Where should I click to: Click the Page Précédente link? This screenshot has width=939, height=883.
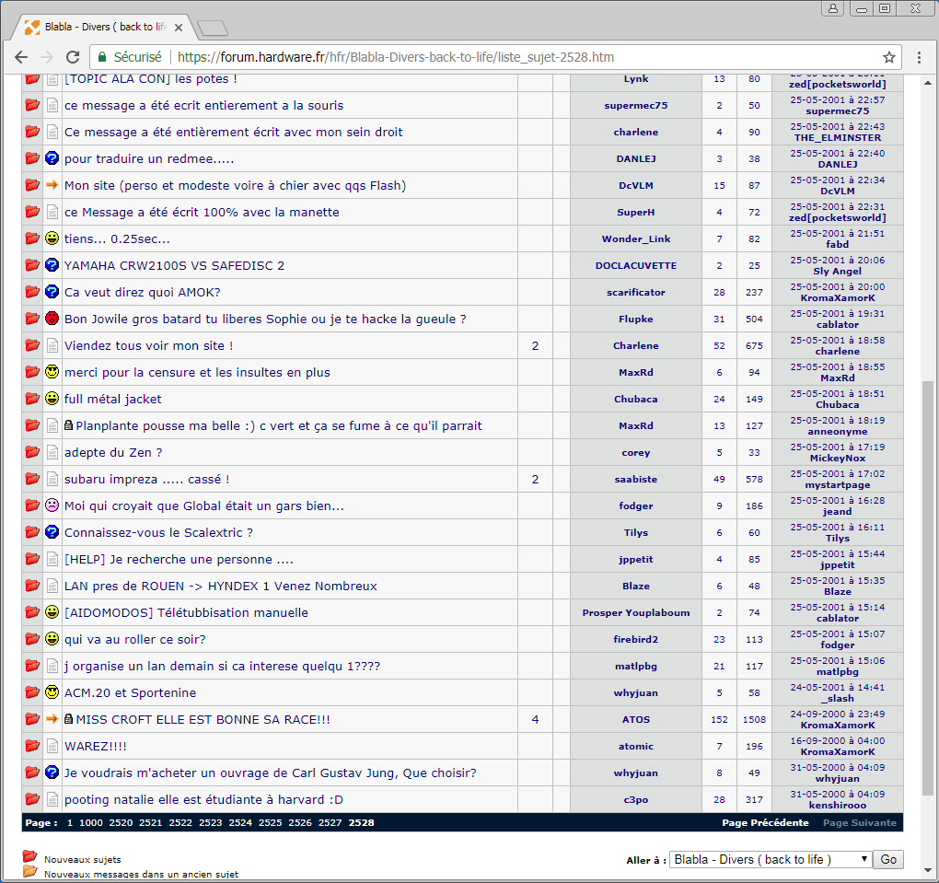pos(765,822)
